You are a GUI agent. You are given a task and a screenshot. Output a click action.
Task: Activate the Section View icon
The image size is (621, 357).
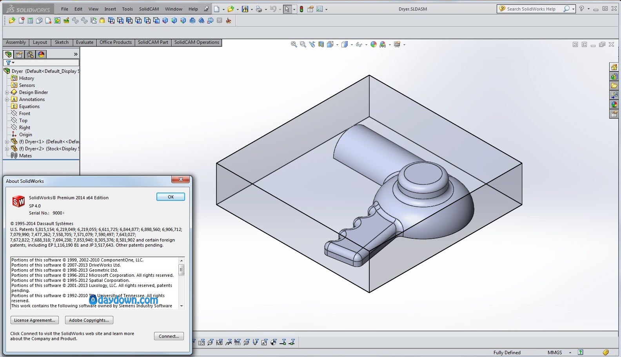click(321, 44)
